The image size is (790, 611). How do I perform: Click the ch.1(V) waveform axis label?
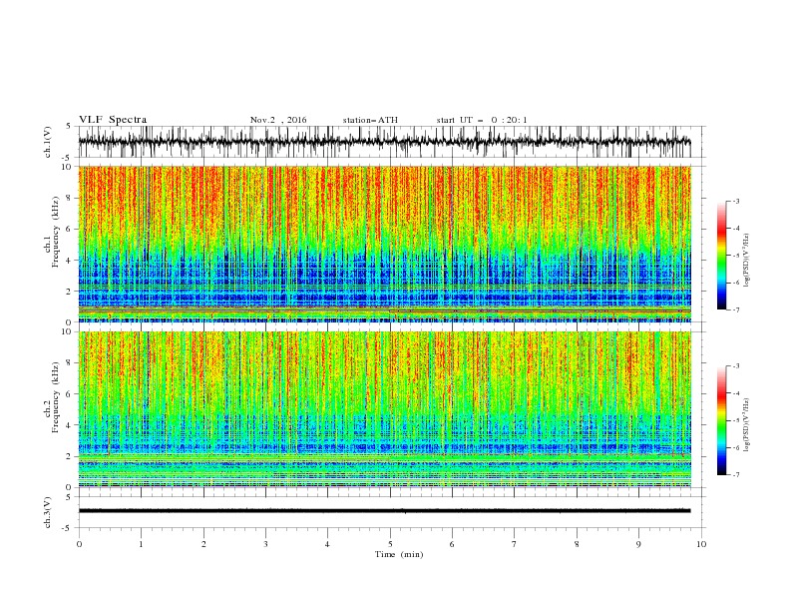pos(48,142)
